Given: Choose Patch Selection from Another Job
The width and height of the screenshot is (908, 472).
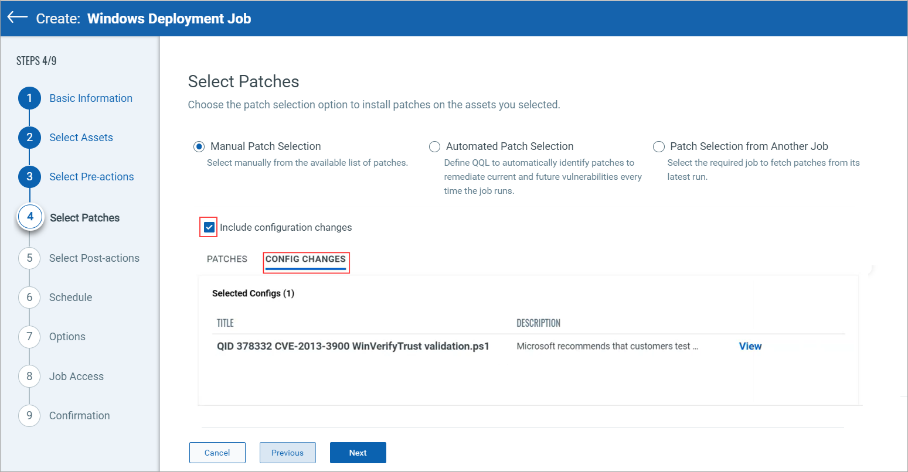Looking at the screenshot, I should (659, 146).
